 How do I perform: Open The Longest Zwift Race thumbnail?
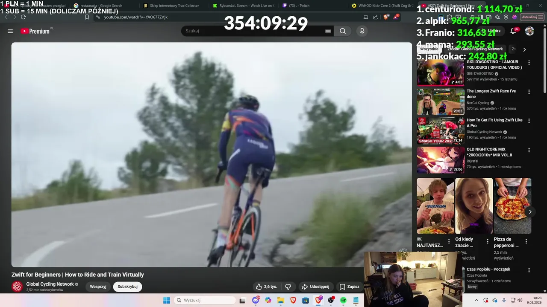[x=441, y=102]
